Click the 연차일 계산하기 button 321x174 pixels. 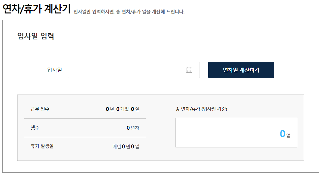click(x=241, y=70)
